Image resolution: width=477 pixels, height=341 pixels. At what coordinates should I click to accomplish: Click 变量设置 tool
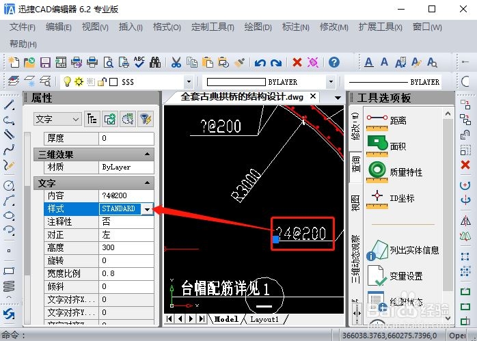[x=394, y=275]
